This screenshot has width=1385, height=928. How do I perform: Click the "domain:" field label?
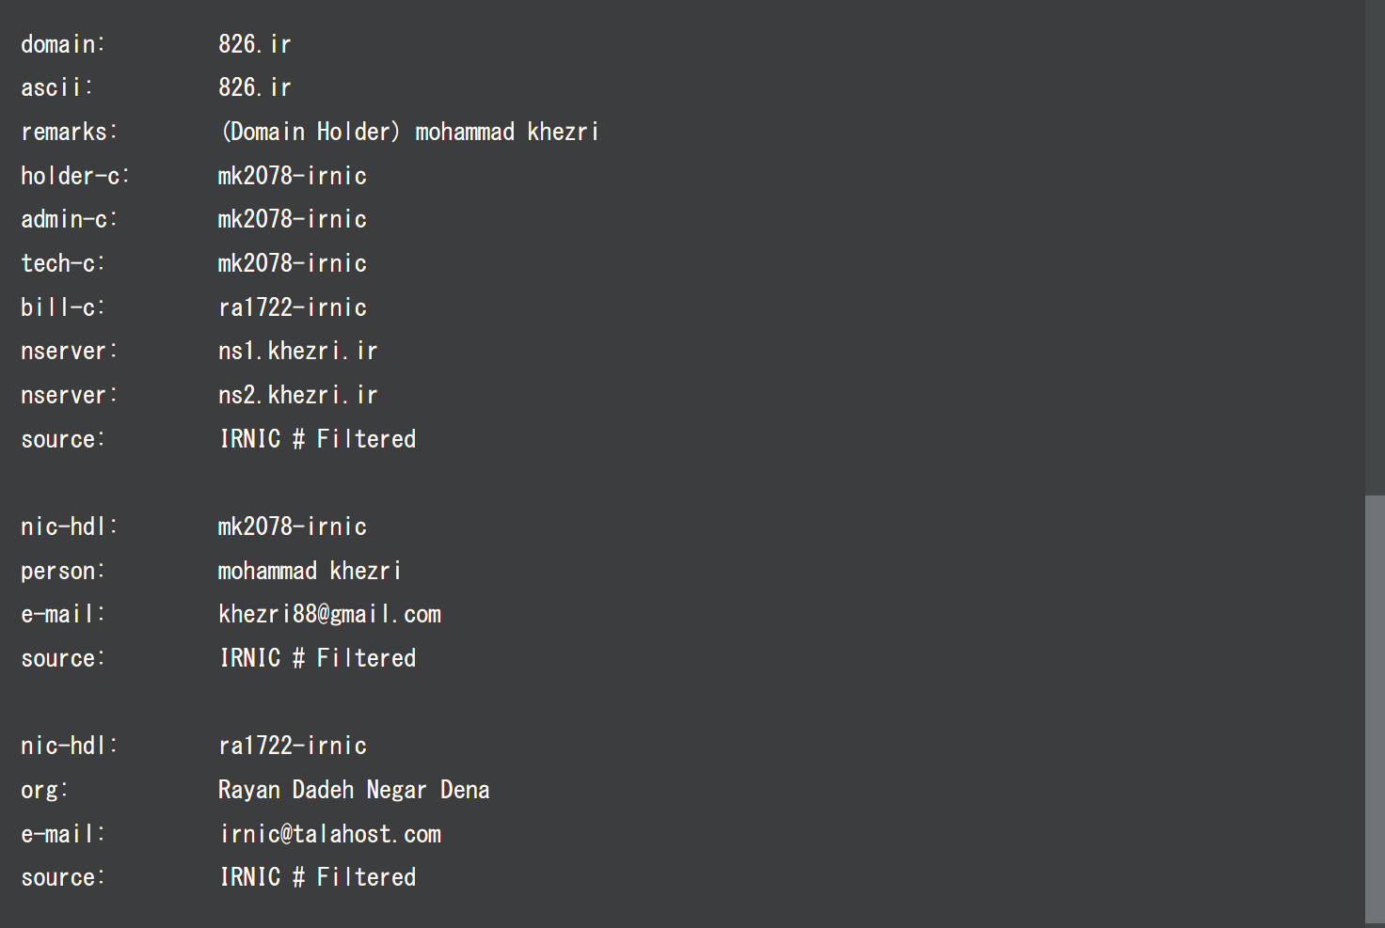tap(63, 44)
